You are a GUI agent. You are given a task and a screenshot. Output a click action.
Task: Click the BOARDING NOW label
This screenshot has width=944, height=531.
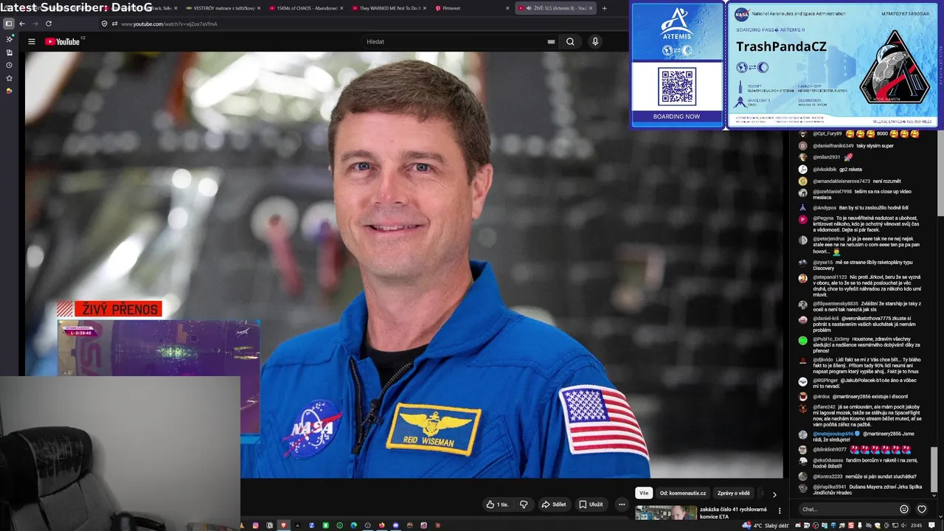[676, 117]
